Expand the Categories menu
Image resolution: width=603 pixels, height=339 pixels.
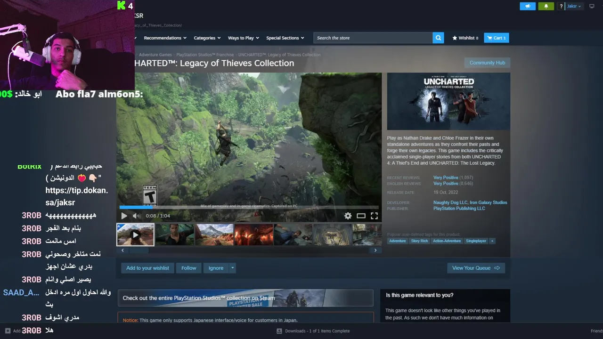point(207,38)
